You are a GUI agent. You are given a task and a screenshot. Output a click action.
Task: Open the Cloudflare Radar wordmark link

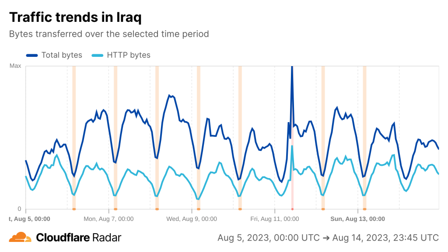(x=78, y=238)
